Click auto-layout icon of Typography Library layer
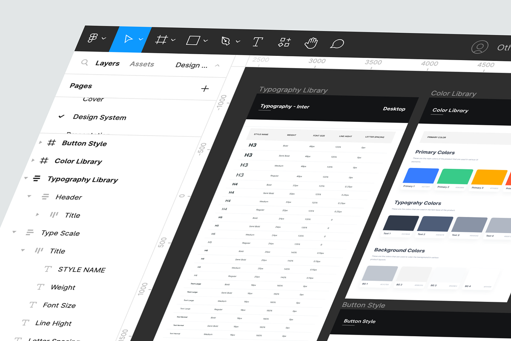The height and width of the screenshot is (341, 511). pyautogui.click(x=37, y=179)
